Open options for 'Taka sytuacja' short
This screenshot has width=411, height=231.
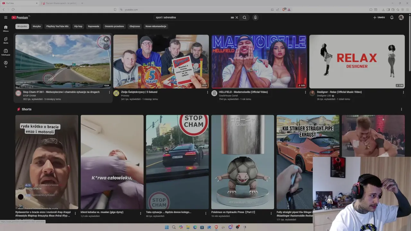(206, 213)
